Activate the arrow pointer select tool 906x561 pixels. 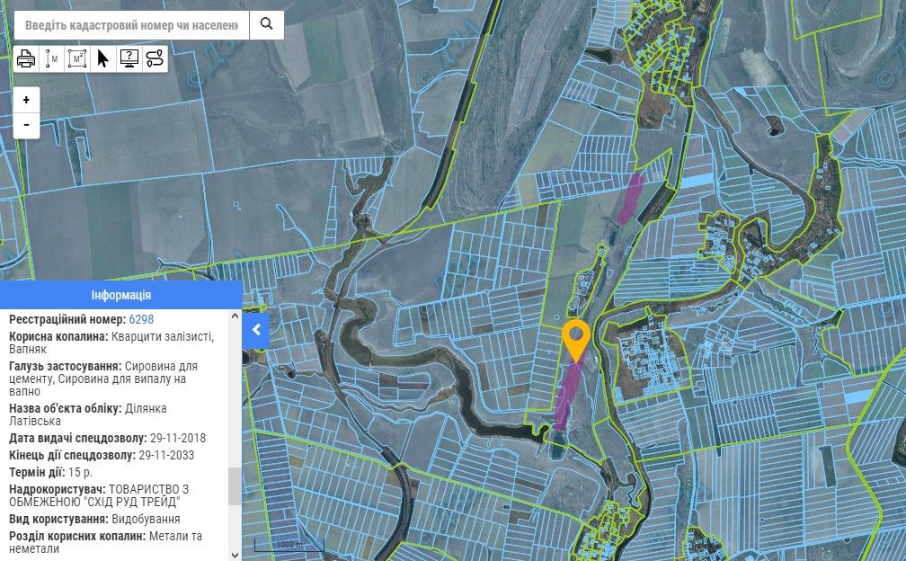click(102, 59)
